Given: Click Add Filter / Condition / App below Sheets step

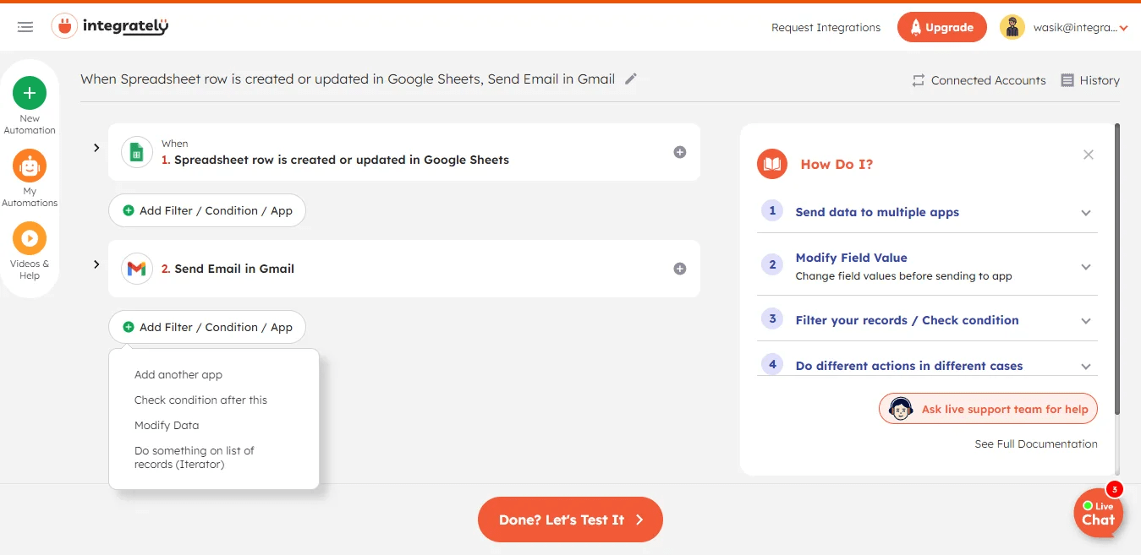Looking at the screenshot, I should coord(207,210).
